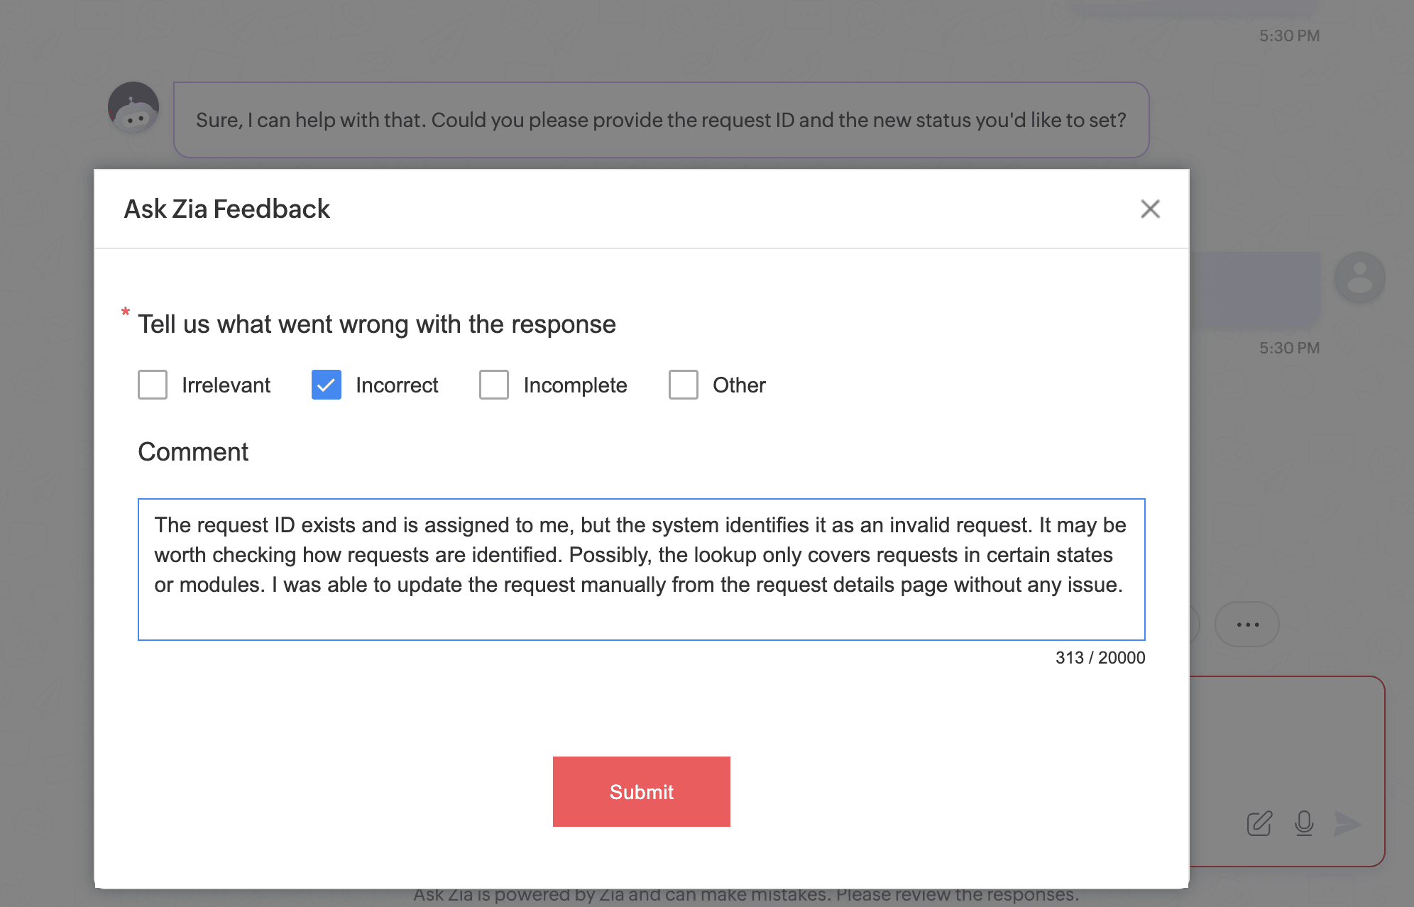The height and width of the screenshot is (907, 1414).
Task: Submit the feedback form
Action: (642, 791)
